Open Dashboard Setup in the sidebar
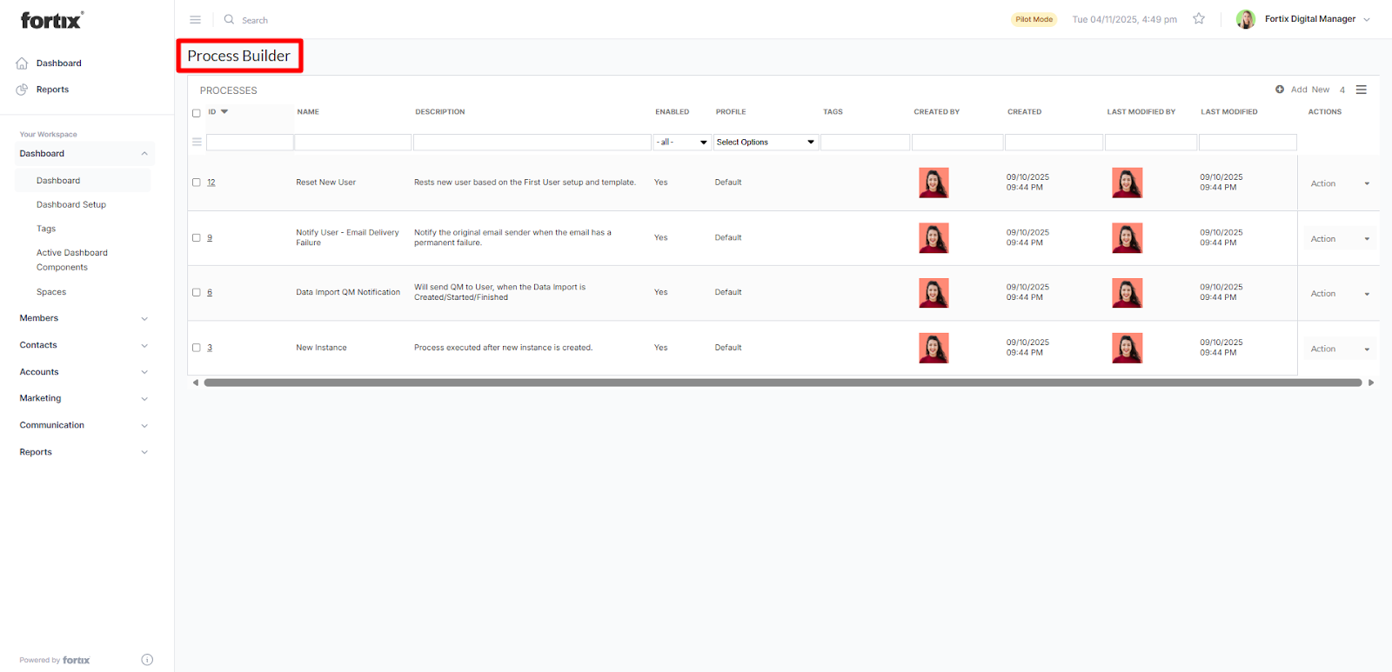Screen dimensions: 1392x672 point(71,204)
